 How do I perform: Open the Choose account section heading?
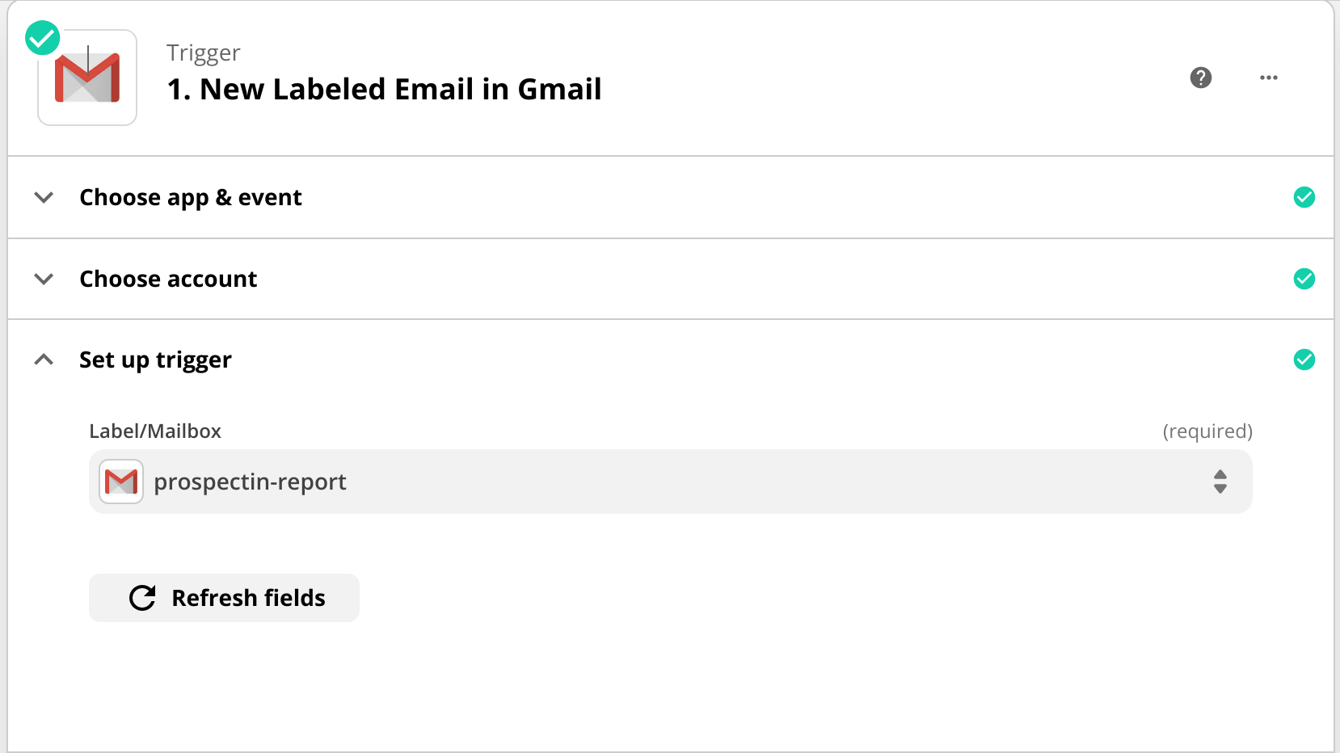coord(168,279)
